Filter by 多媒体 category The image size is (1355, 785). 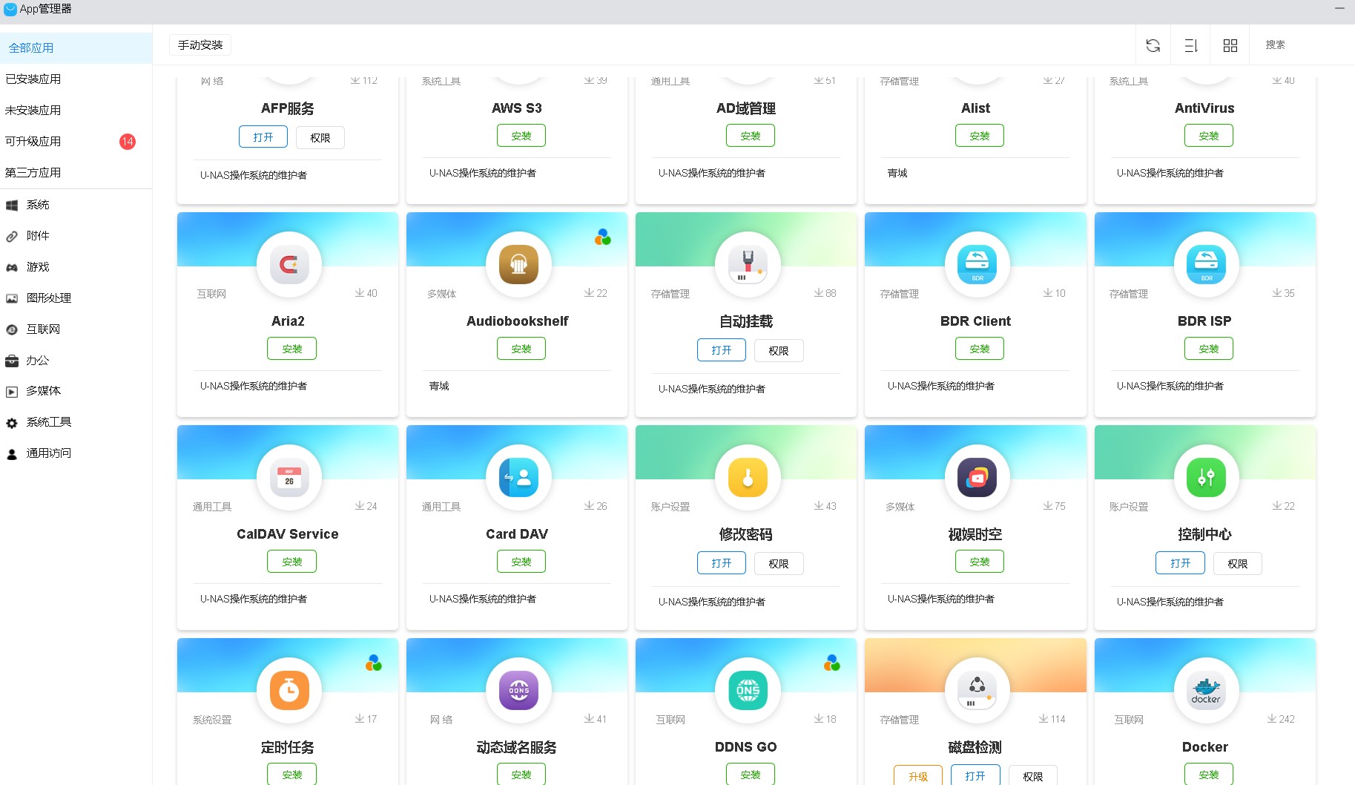click(x=43, y=391)
